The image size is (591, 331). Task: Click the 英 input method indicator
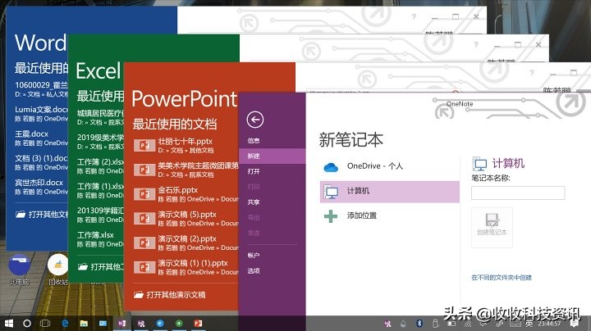(529, 324)
